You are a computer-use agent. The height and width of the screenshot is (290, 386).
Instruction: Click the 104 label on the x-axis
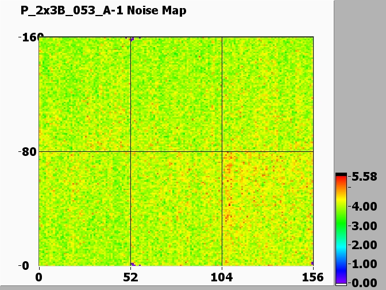(x=222, y=277)
